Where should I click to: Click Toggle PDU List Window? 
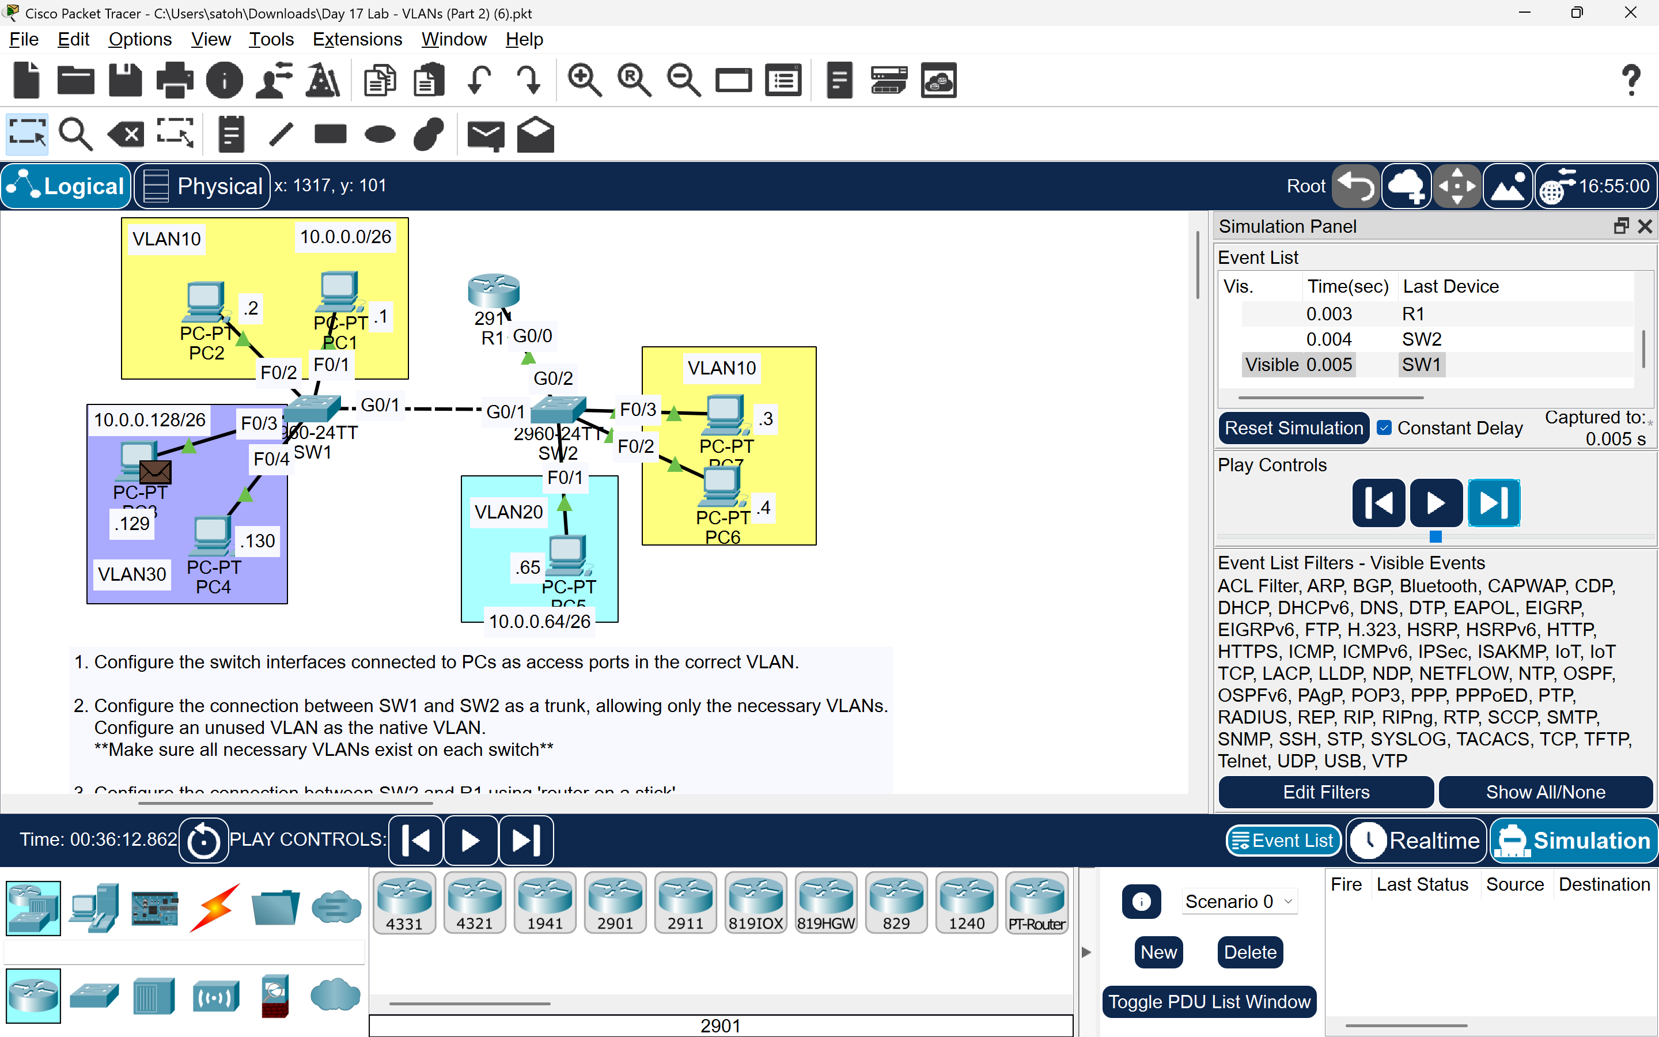[x=1209, y=1001]
